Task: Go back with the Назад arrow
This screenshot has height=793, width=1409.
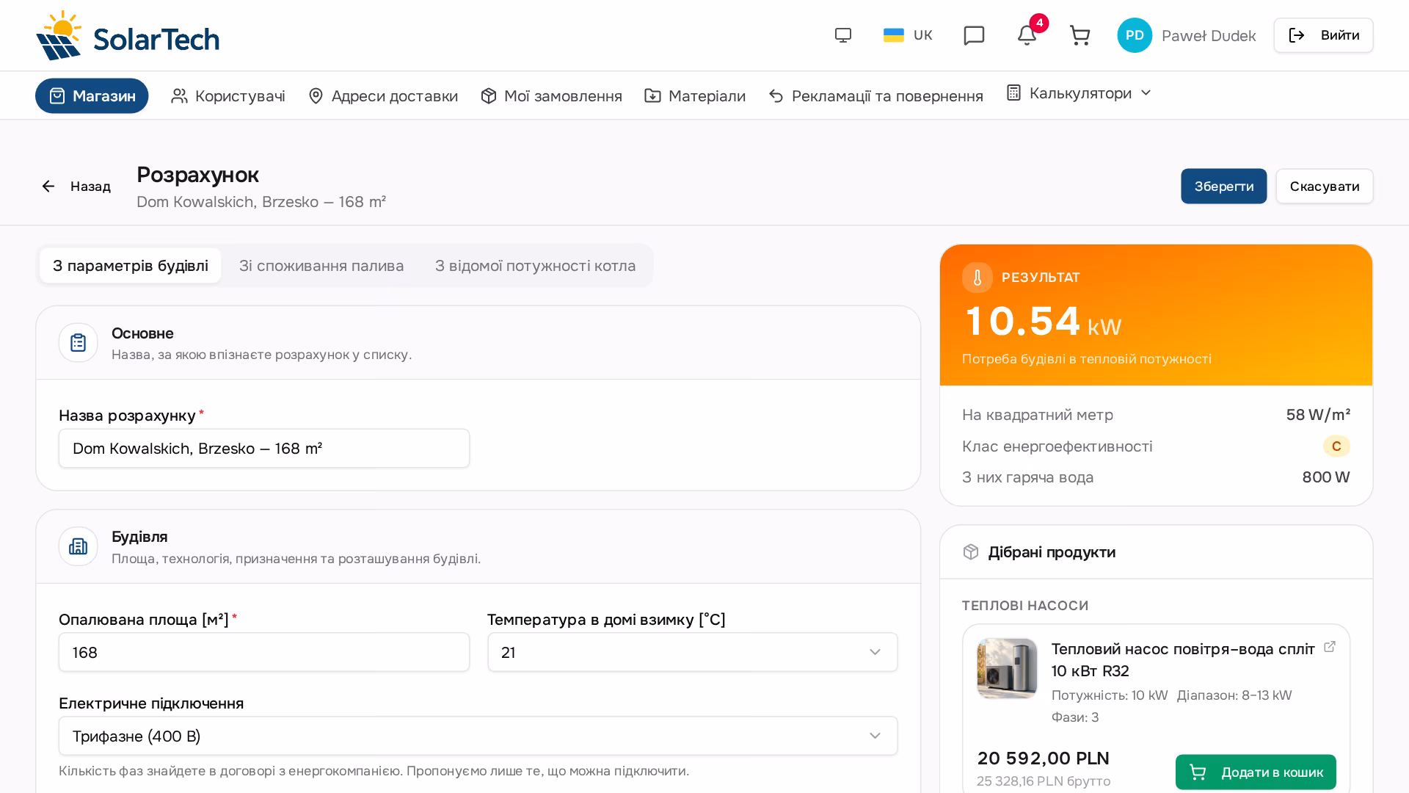Action: pyautogui.click(x=76, y=187)
